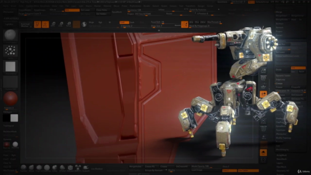Select the gray SkinShade material thumbnail

15,145
